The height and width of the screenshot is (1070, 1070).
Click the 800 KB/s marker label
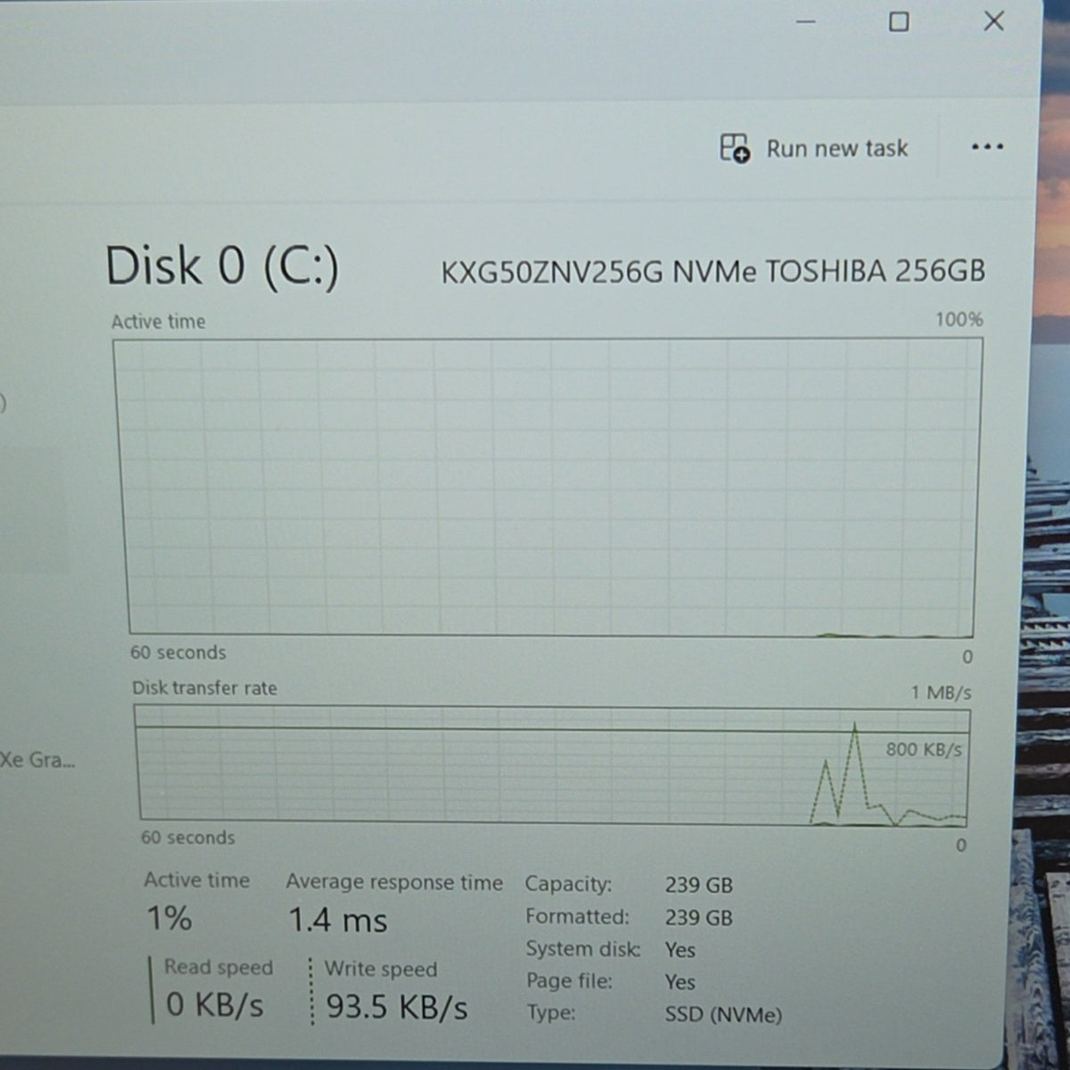coord(924,750)
